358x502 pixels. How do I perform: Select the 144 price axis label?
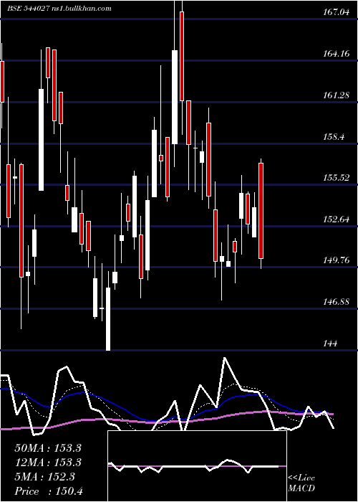(x=330, y=344)
